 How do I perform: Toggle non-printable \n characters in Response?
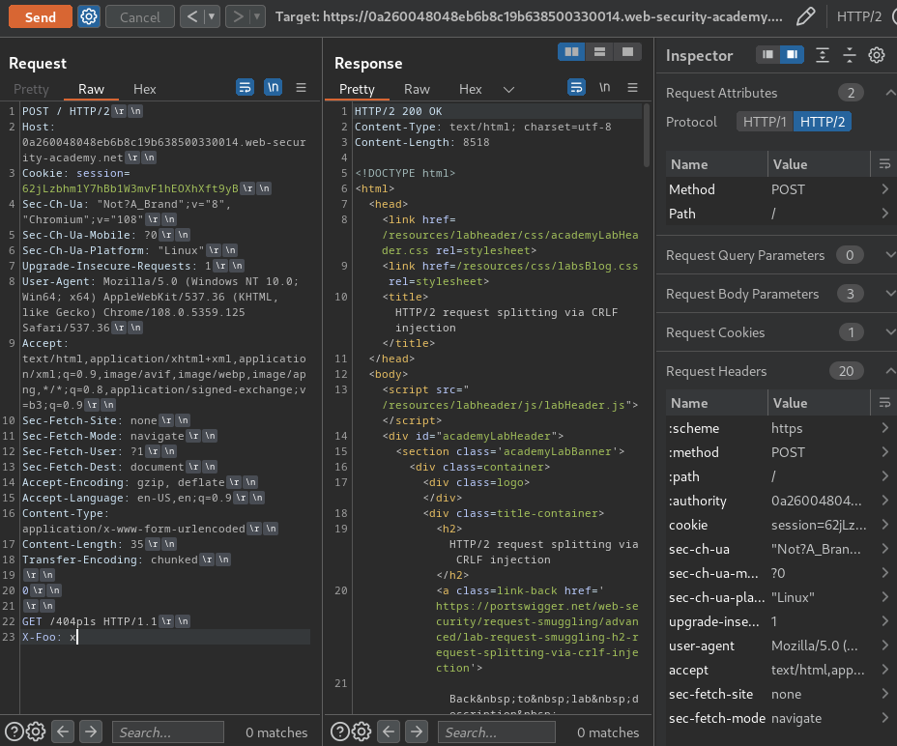pyautogui.click(x=604, y=88)
